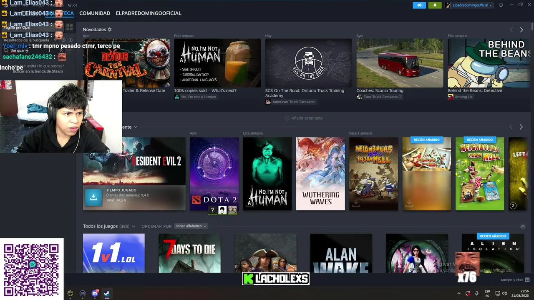Screen dimensions: 534x300
Task: Open the COMUNIDAD tab
Action: (x=95, y=13)
